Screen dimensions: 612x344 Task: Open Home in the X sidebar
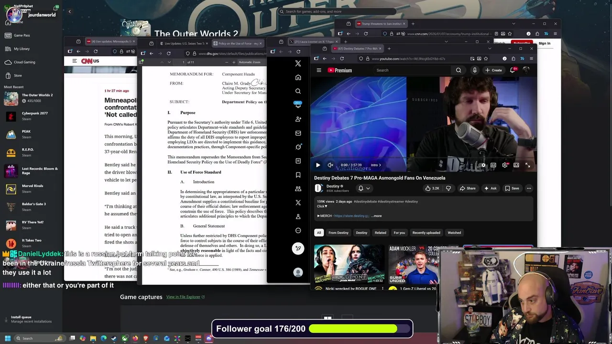[298, 77]
